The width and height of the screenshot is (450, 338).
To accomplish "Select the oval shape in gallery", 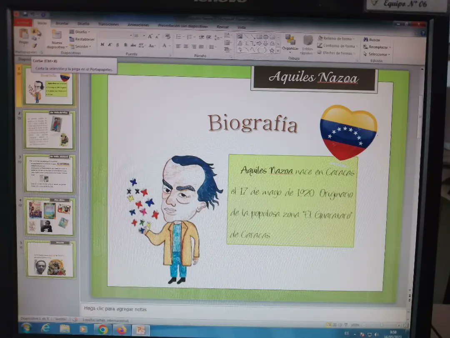I will click(266, 37).
